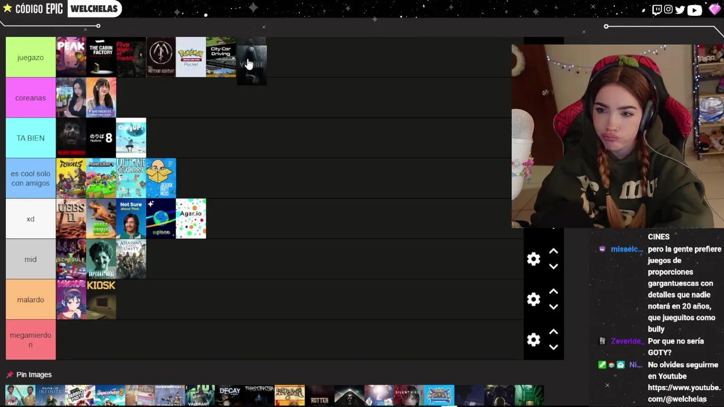The width and height of the screenshot is (724, 407).
Task: Select The Cabin Factory tile
Action: click(x=101, y=57)
